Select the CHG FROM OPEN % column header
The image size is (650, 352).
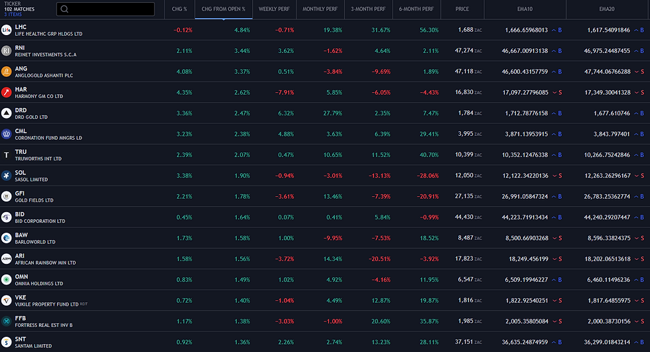224,9
